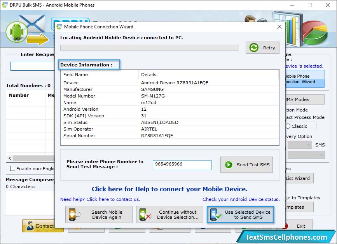Open the Mobile Phone Connection Wizard button in main window
This screenshot has width=337, height=244.
tap(305, 79)
